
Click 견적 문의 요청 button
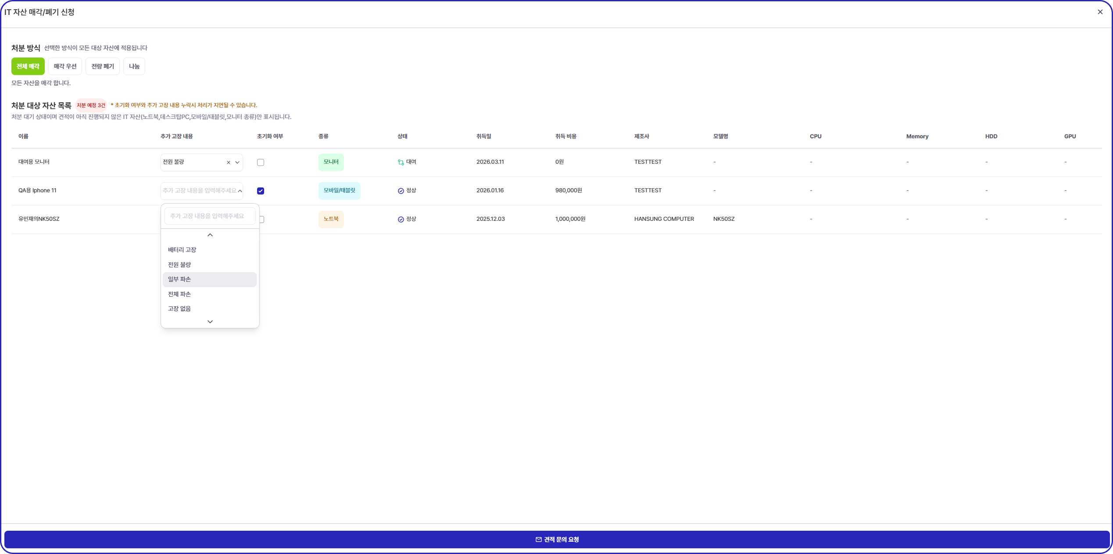(x=556, y=540)
